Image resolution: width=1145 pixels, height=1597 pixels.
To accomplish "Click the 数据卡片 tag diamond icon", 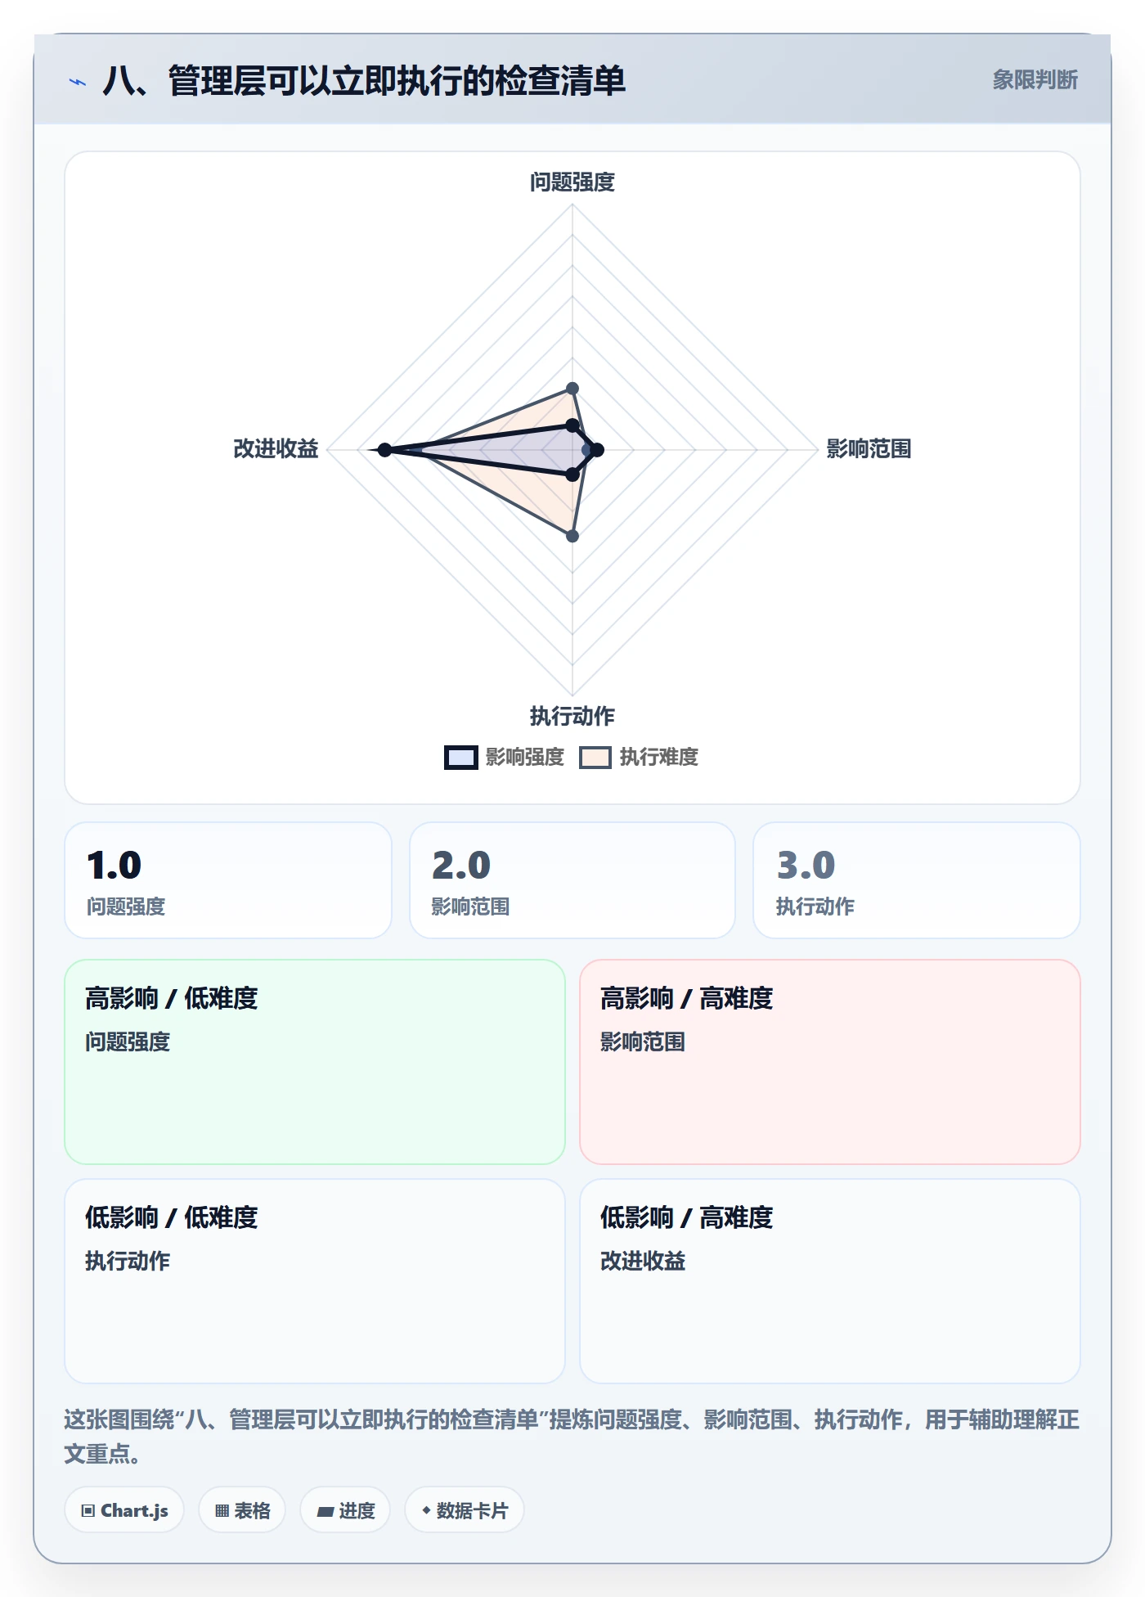I will [426, 1510].
